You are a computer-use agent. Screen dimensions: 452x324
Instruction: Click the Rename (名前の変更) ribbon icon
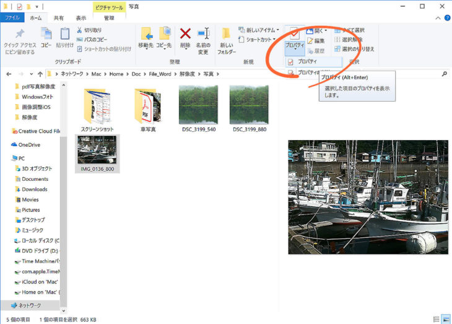pos(203,35)
